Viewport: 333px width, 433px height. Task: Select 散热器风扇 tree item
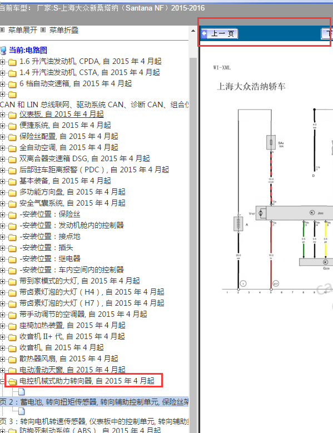click(x=69, y=359)
